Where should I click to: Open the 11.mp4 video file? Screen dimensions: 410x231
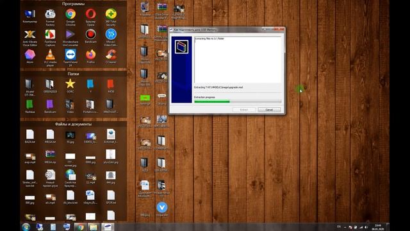click(90, 178)
